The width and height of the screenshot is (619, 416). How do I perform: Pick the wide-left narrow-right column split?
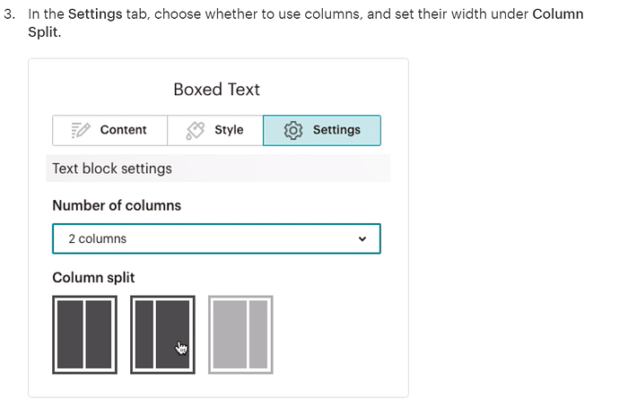tap(240, 334)
